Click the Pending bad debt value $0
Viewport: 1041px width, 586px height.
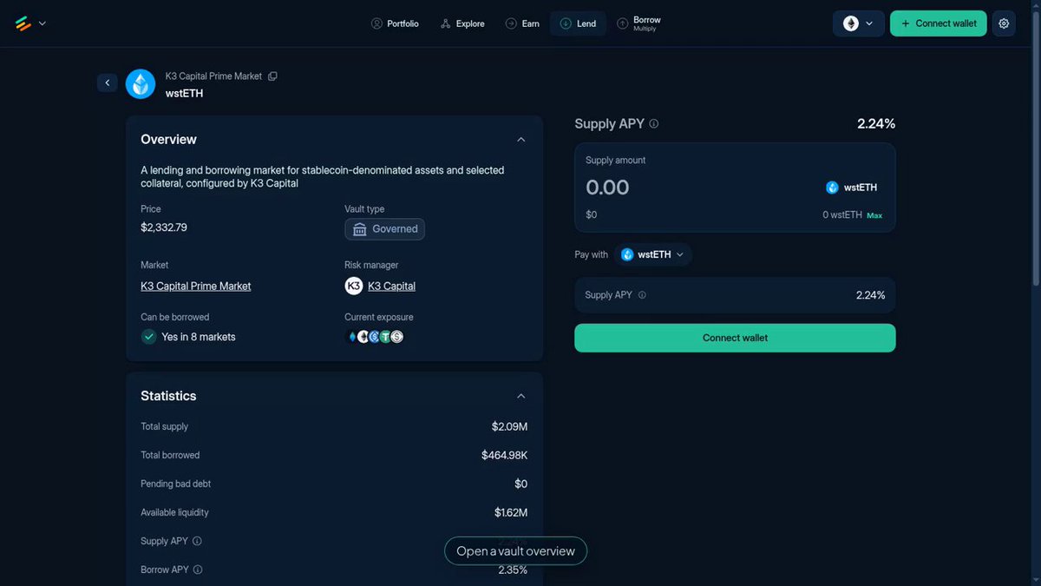click(521, 484)
